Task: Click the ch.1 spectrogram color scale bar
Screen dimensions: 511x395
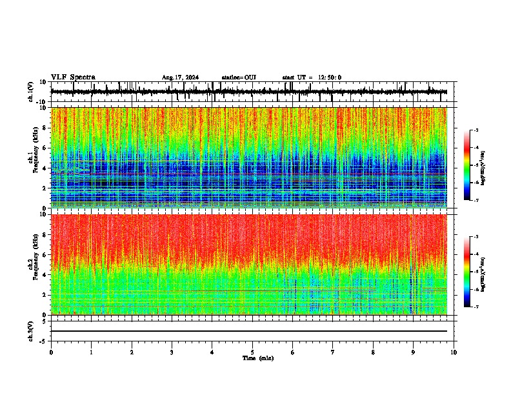Action: tap(467, 165)
